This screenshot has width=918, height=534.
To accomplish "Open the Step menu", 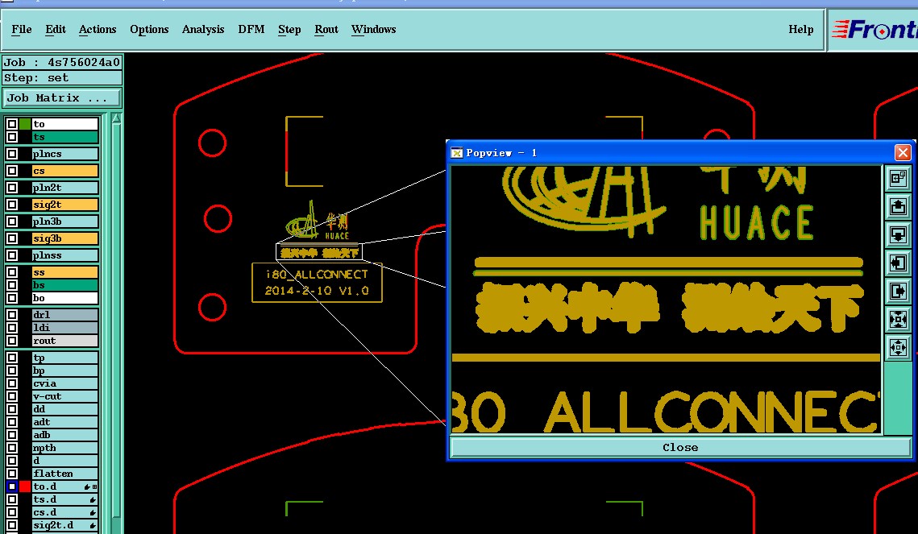I will (289, 29).
